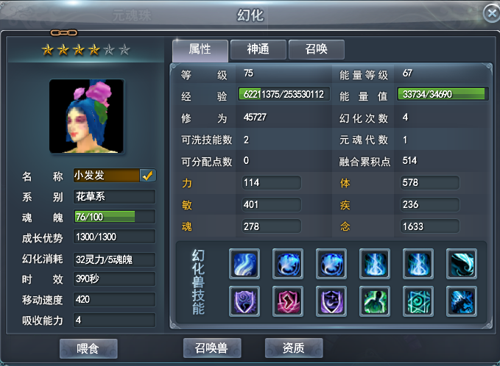This screenshot has height=366, width=500.
Task: Click the blue flame wisp skill icon
Action: click(x=244, y=264)
